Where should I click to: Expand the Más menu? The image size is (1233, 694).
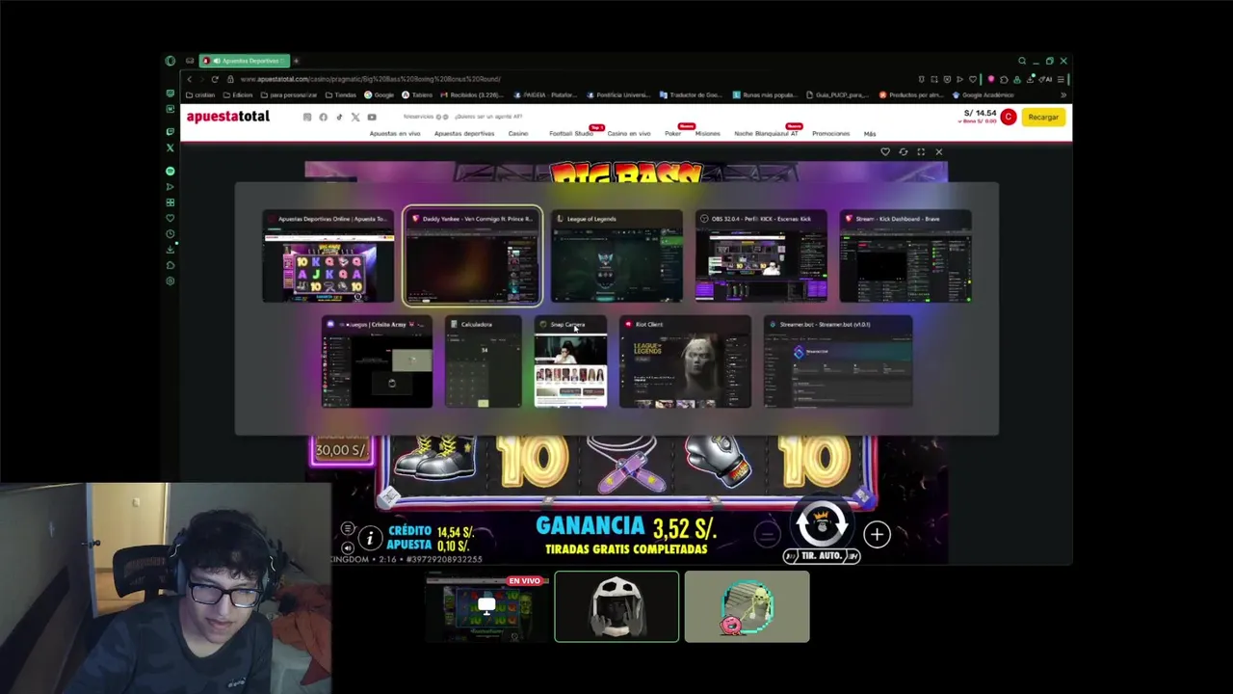(x=870, y=134)
